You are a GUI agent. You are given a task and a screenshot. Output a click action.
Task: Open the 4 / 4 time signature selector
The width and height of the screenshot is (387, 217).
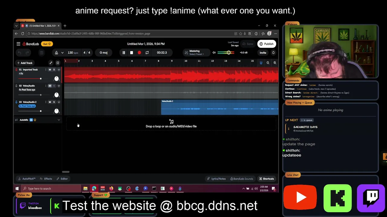coord(87,53)
